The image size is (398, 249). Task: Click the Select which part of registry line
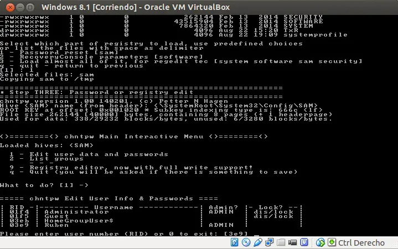tap(151, 44)
